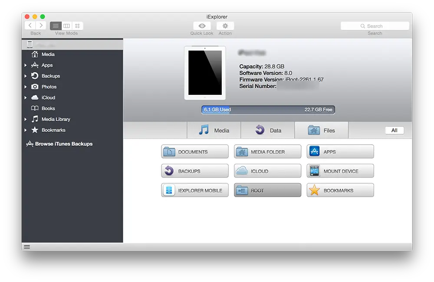The height and width of the screenshot is (282, 434).
Task: Click the All filter button
Action: 395,130
